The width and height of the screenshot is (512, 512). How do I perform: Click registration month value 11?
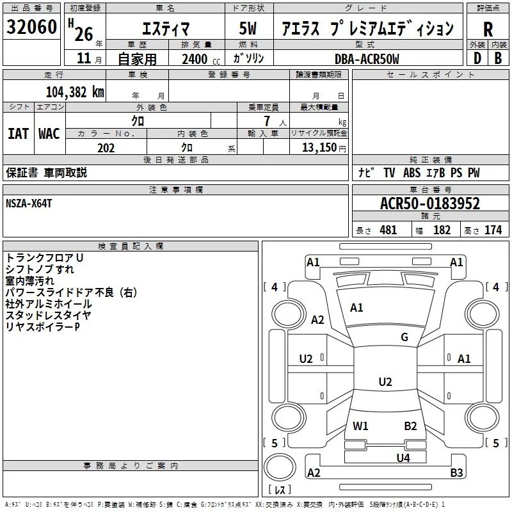tap(84, 58)
